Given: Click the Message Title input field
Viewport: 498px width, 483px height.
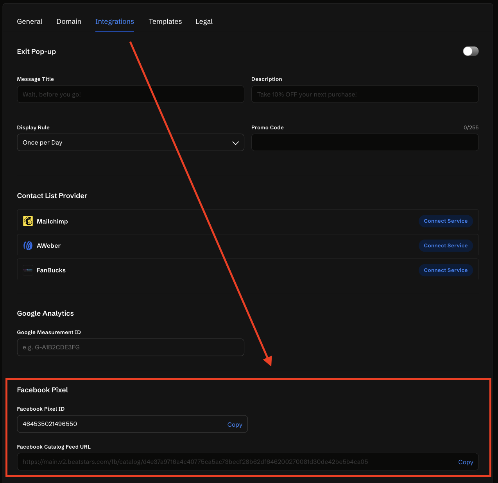Looking at the screenshot, I should click(130, 94).
